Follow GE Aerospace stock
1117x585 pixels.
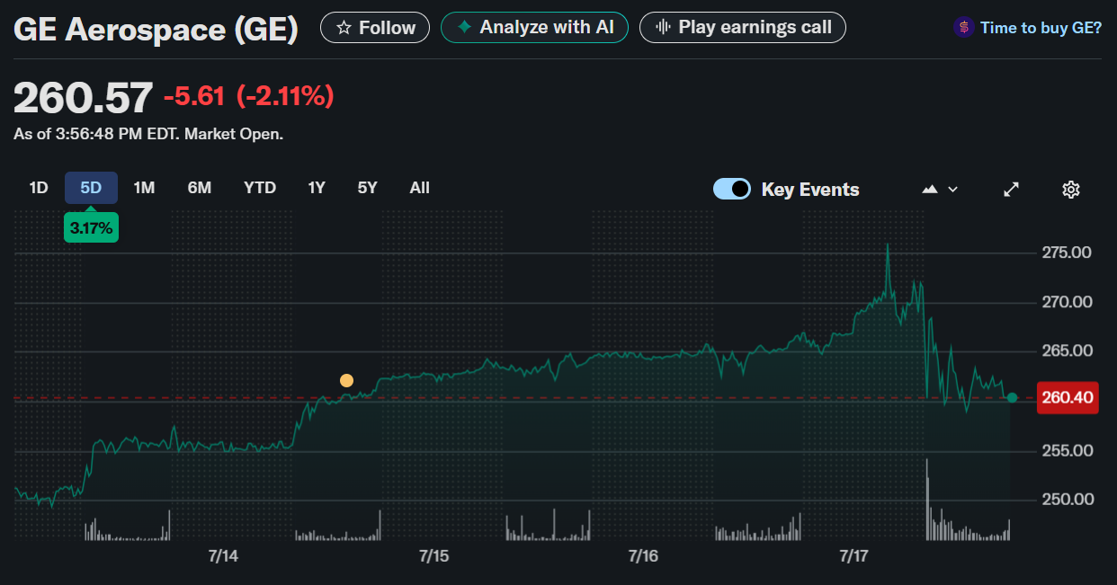376,28
